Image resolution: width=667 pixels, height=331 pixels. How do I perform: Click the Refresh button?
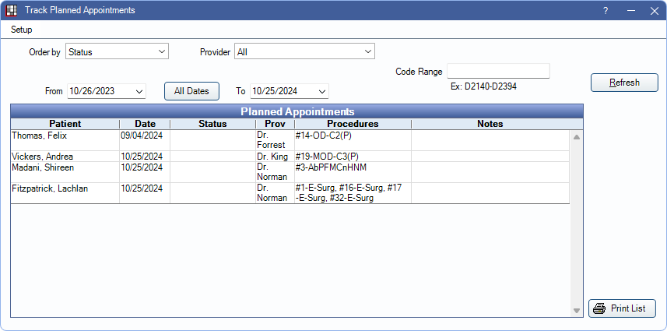tap(624, 83)
